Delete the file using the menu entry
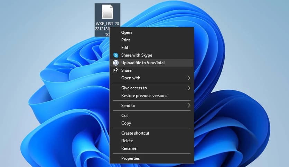The height and width of the screenshot is (167, 289). click(x=127, y=141)
